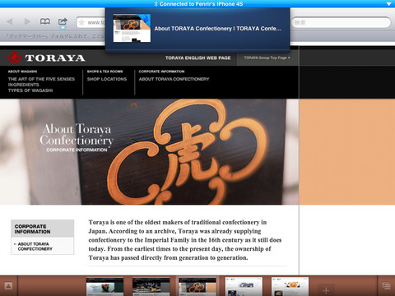Select Ingredients in About Wagashi menu

(x=24, y=85)
